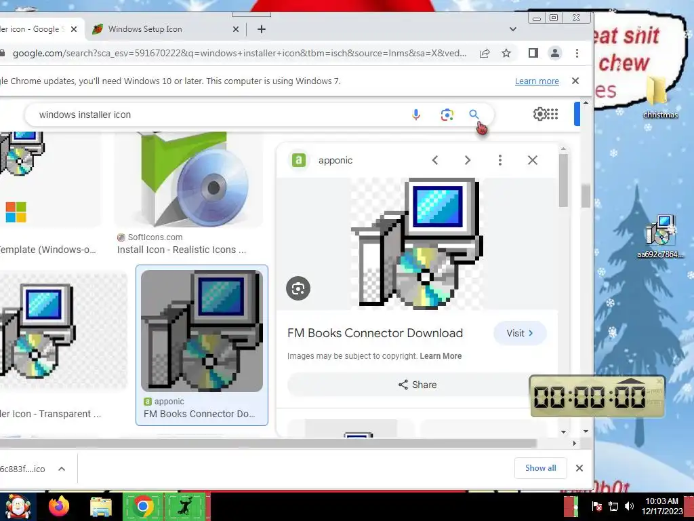The width and height of the screenshot is (694, 521).
Task: Search this image with Lens overlay button
Action: [x=298, y=288]
